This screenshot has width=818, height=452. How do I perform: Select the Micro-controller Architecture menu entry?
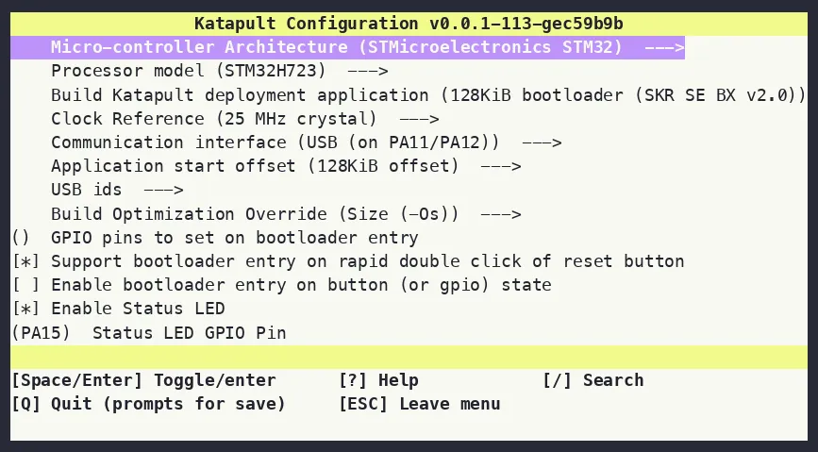(x=347, y=47)
